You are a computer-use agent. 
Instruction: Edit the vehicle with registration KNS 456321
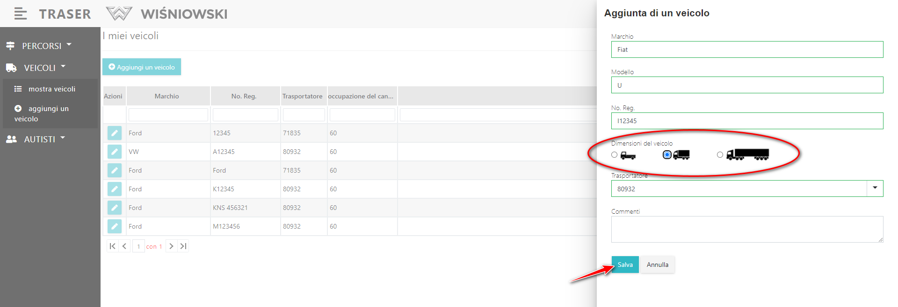point(114,208)
